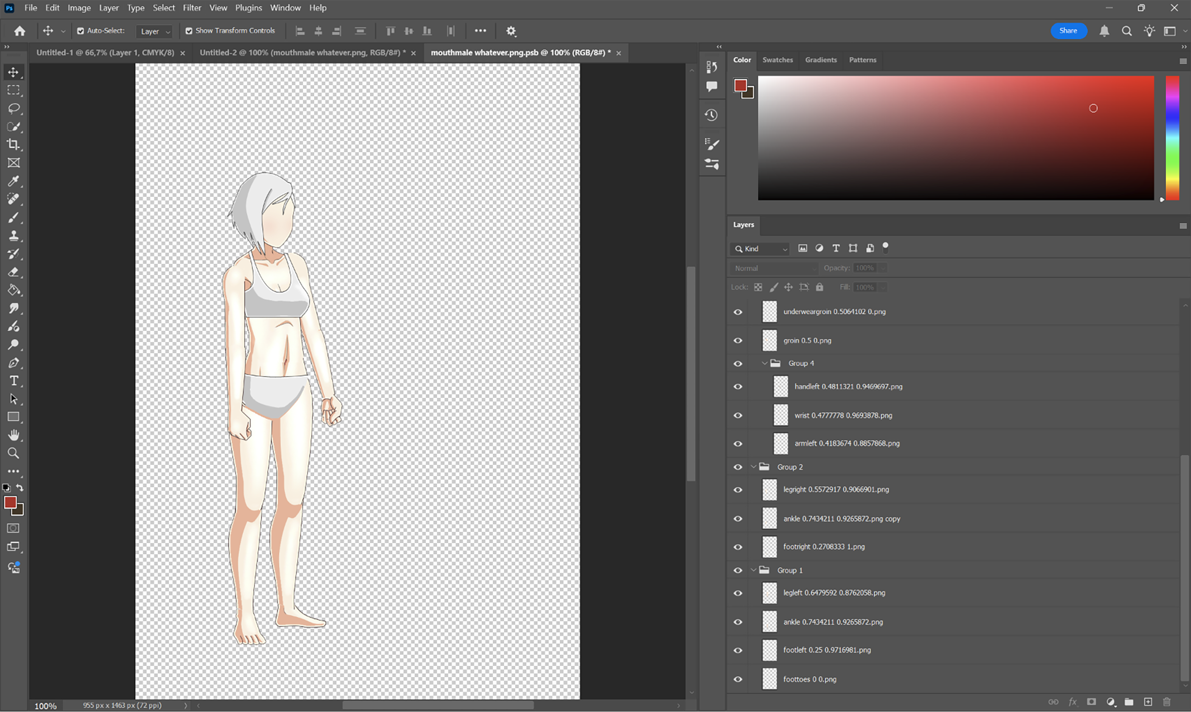Select the Brush tool
Image resolution: width=1191 pixels, height=712 pixels.
[x=13, y=218]
